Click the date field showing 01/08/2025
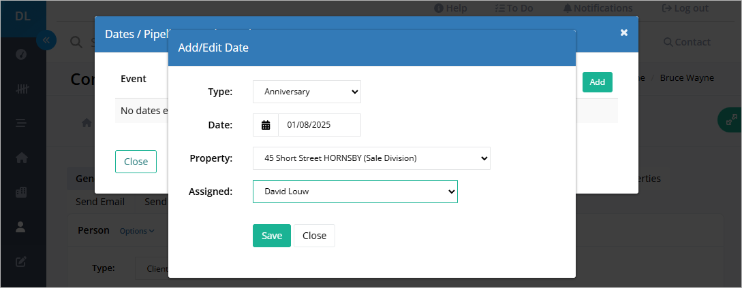Viewport: 742px width, 288px height. [320, 125]
